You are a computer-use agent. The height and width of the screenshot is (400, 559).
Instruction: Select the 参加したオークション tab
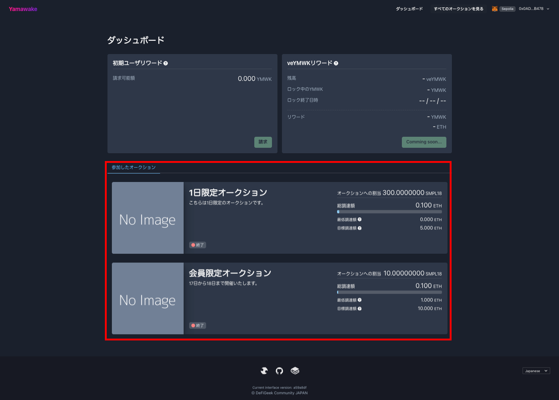coord(134,168)
